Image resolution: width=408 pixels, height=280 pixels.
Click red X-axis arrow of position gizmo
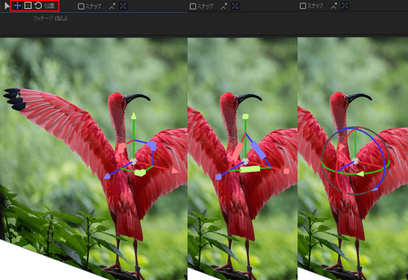(x=175, y=171)
